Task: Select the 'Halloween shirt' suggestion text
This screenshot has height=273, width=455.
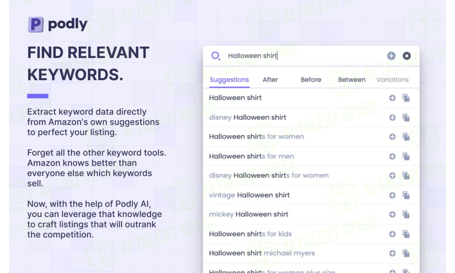Action: [235, 98]
